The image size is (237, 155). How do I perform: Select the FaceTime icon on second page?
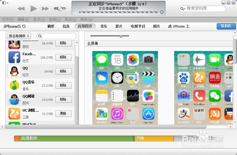[215, 59]
